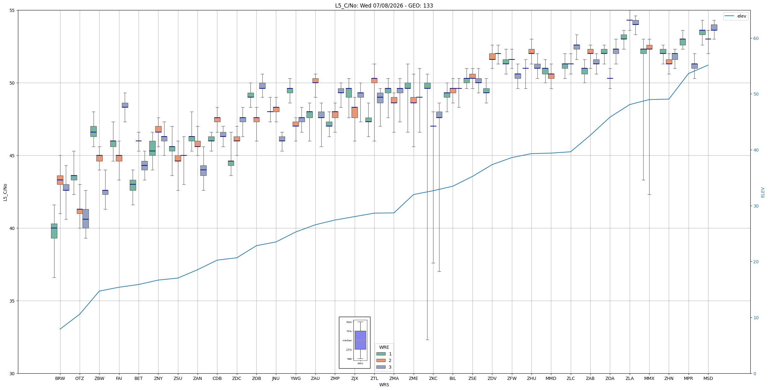Viewport: 768px width, 390px height.
Task: Click the orange WRE 2 legend swatch
Action: point(381,360)
